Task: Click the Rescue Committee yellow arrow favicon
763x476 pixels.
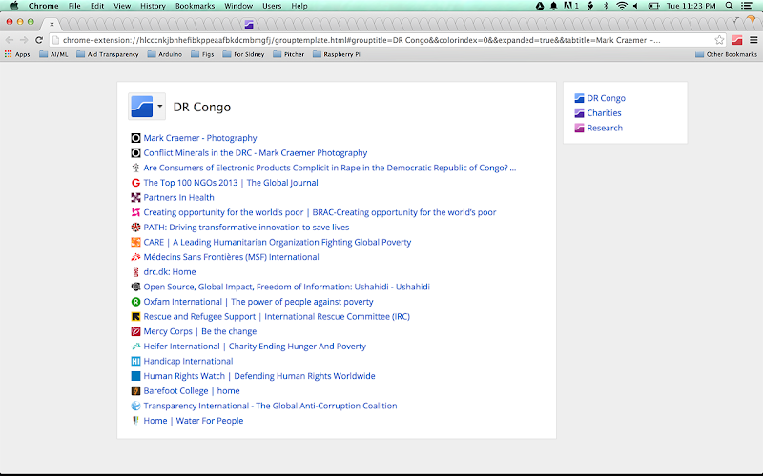Action: pos(135,317)
